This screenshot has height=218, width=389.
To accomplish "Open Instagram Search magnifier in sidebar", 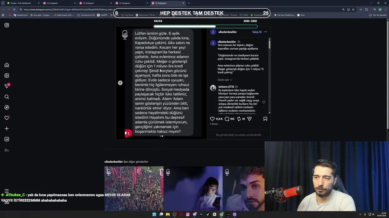I will click(7, 97).
